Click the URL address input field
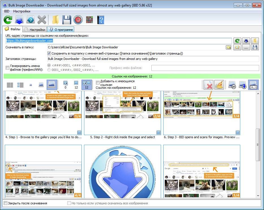This screenshot has width=264, height=210. pos(119,41)
